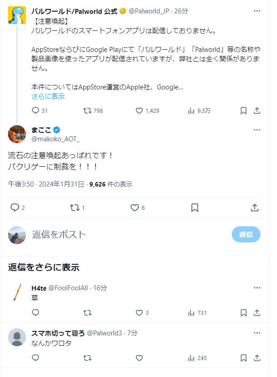Open more options menu on makoko_AOT_ tweet
This screenshot has width=277, height=377.
coord(257,130)
